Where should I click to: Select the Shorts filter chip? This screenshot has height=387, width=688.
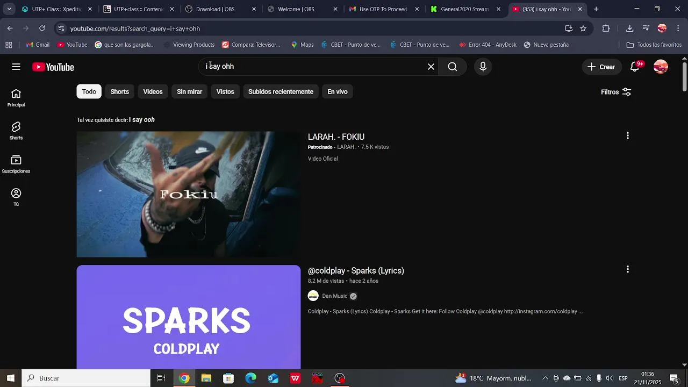pyautogui.click(x=119, y=92)
